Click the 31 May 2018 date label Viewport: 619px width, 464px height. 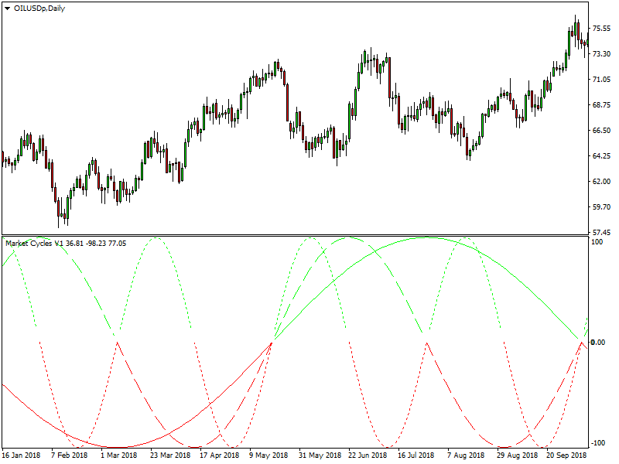320,455
